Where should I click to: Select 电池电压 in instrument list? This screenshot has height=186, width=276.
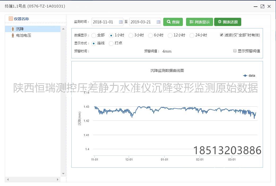click(x=24, y=35)
